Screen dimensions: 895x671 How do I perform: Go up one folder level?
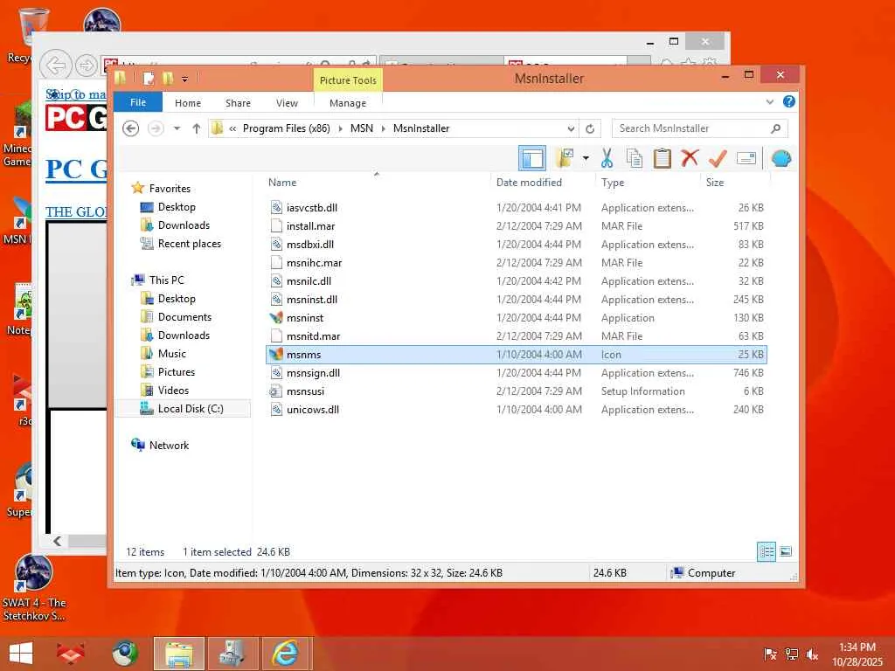point(197,128)
